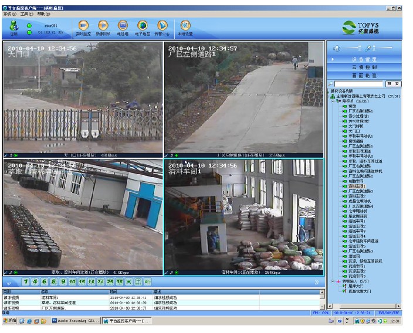The height and width of the screenshot is (333, 413).
Task: Switch to the 4-screen split layout button
Action: click(x=35, y=282)
